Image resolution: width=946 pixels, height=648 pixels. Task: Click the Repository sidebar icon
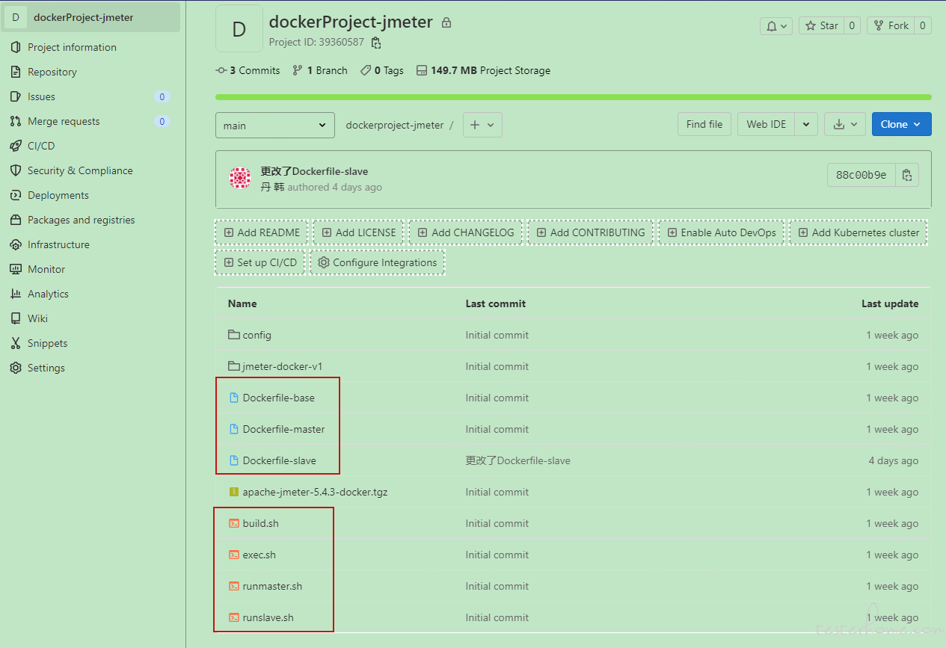coord(15,72)
